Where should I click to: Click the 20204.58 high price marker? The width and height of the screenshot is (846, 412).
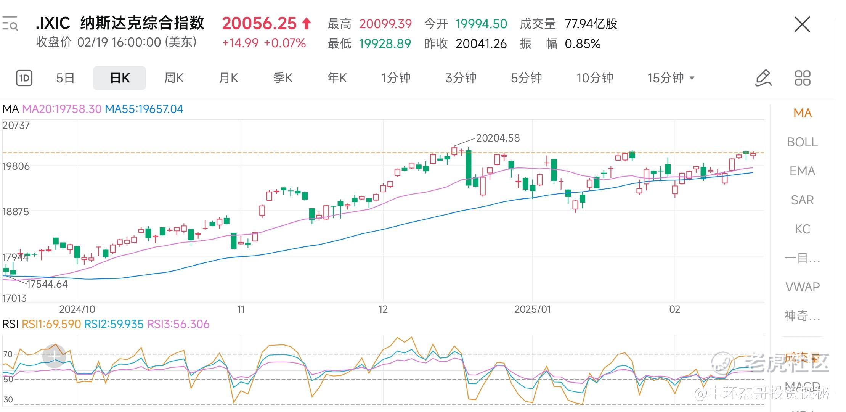pyautogui.click(x=498, y=138)
